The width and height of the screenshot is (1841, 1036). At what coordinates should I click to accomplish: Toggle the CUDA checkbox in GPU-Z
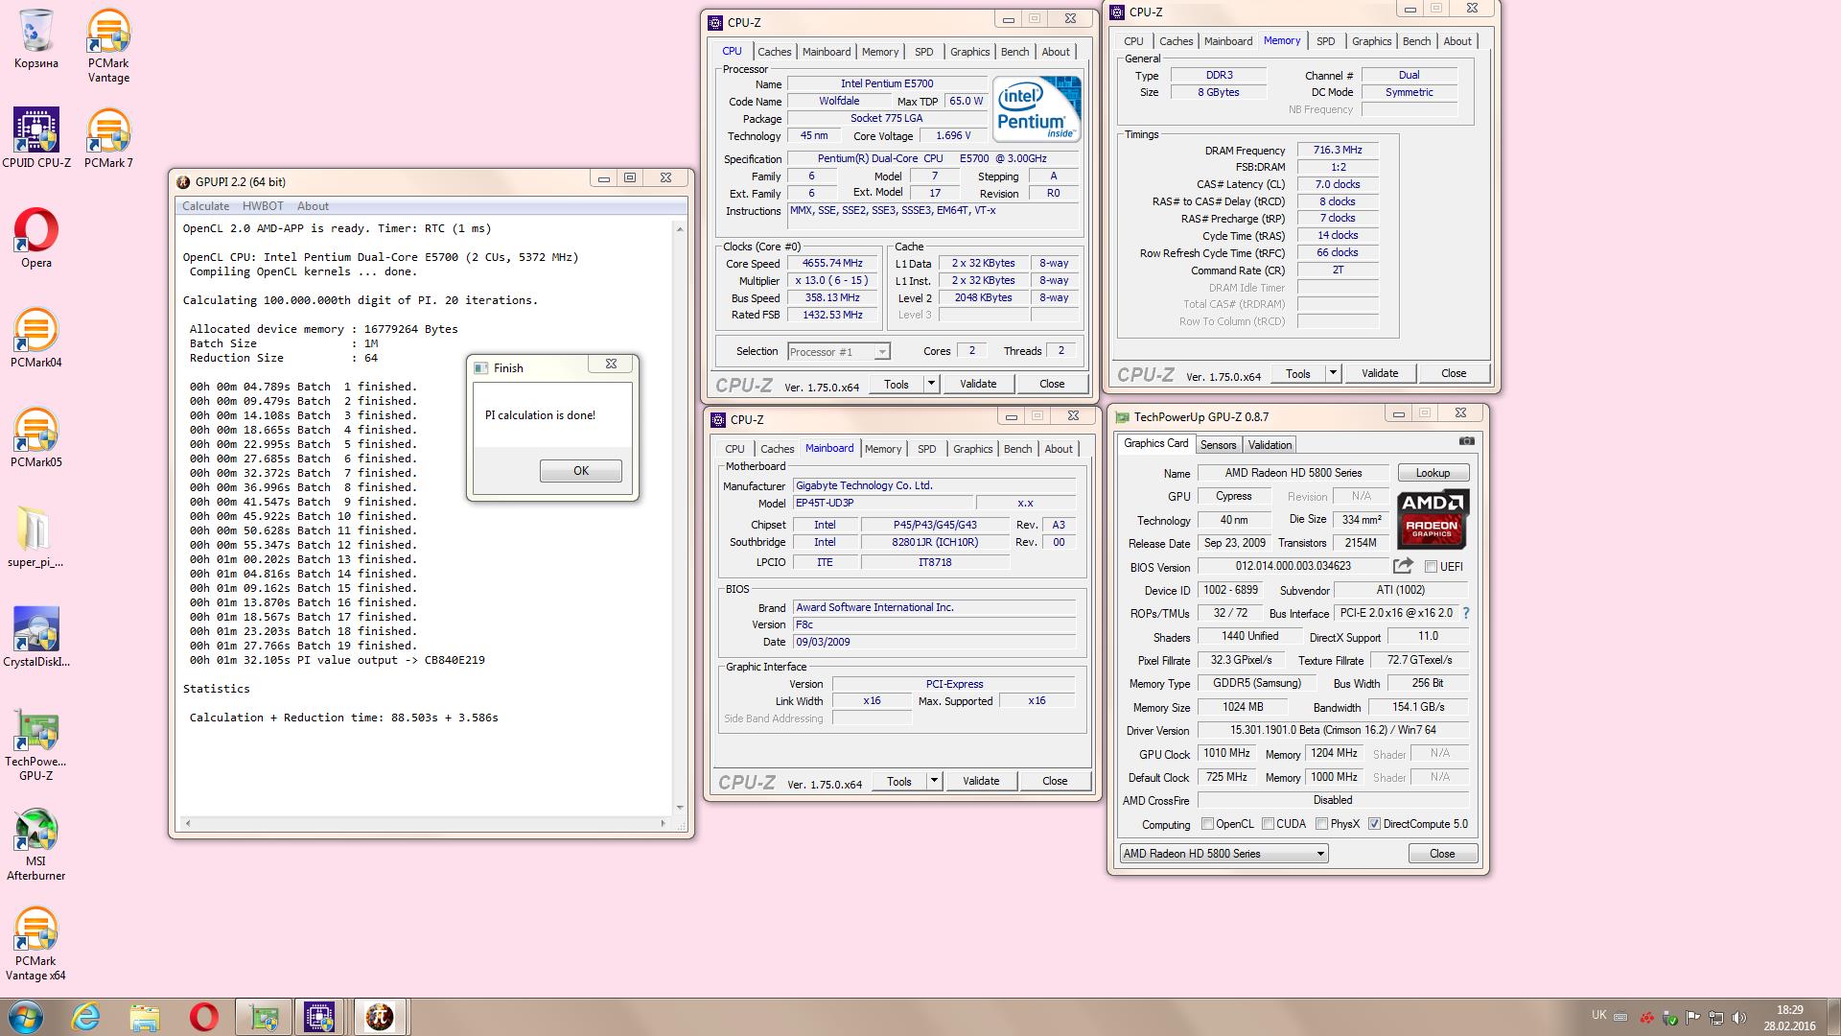(1268, 824)
